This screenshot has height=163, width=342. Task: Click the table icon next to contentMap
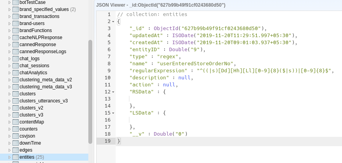tap(16, 122)
